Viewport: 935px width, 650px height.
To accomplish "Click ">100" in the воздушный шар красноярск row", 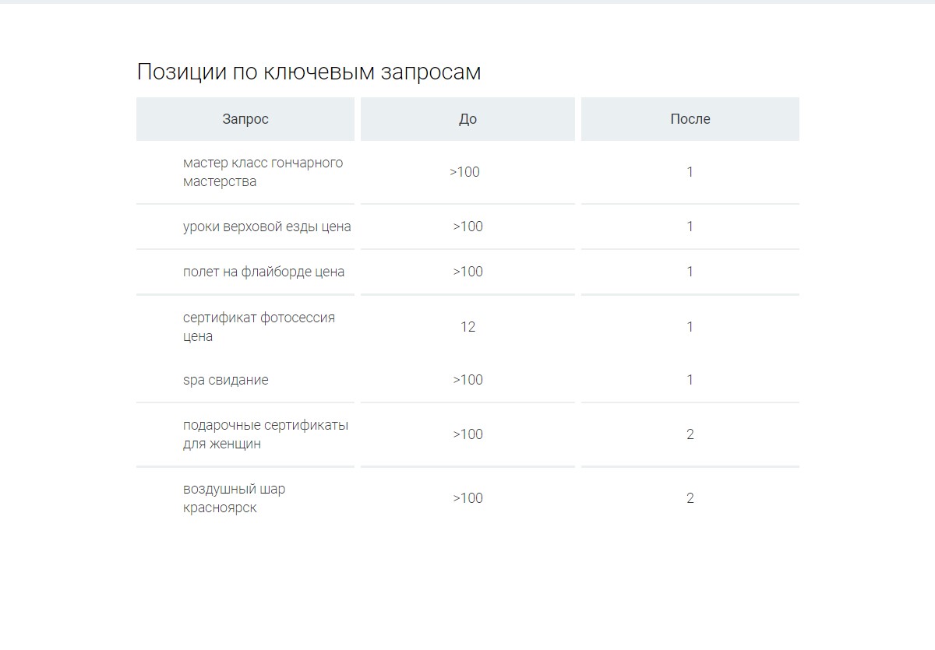I will (x=467, y=498).
